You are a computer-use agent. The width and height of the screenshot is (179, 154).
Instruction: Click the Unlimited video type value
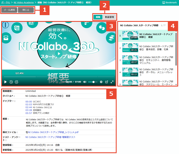tap(30, 91)
